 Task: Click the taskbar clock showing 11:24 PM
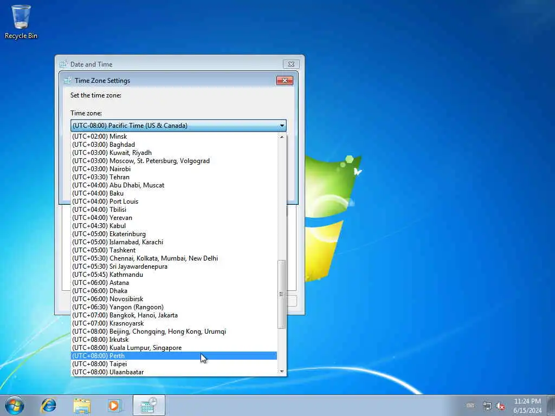527,405
